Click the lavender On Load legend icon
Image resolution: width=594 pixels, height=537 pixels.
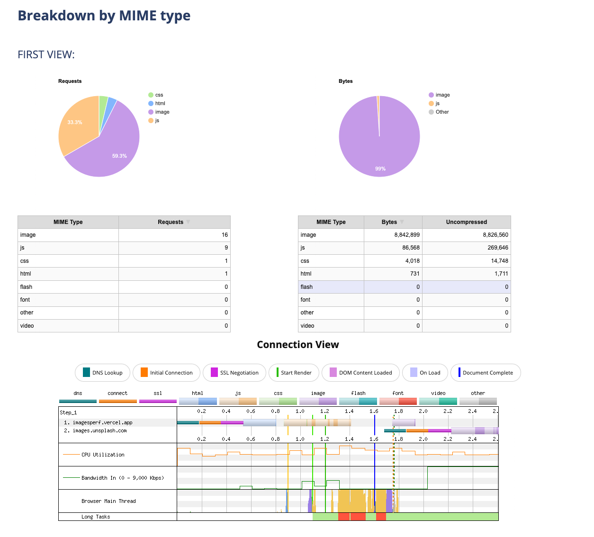point(414,373)
